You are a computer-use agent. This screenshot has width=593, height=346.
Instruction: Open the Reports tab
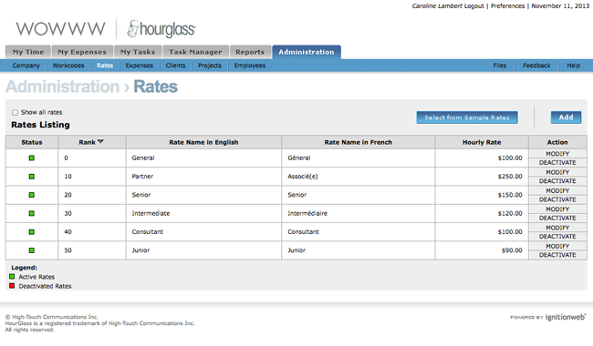(250, 52)
